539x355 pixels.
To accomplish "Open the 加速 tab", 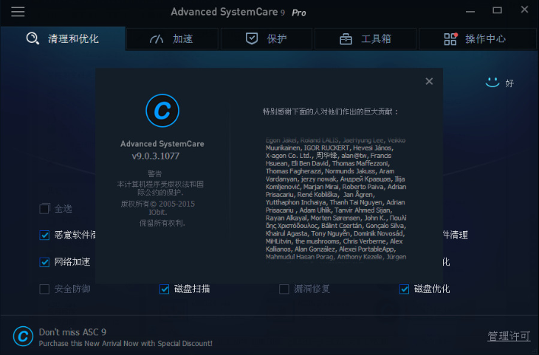I will (x=172, y=39).
